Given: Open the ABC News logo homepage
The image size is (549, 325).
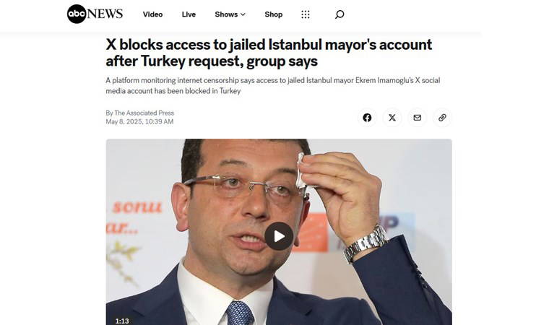Looking at the screenshot, I should point(95,14).
